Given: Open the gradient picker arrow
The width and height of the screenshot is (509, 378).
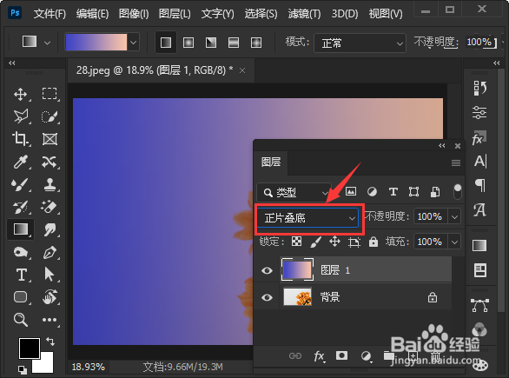Looking at the screenshot, I should tap(133, 43).
